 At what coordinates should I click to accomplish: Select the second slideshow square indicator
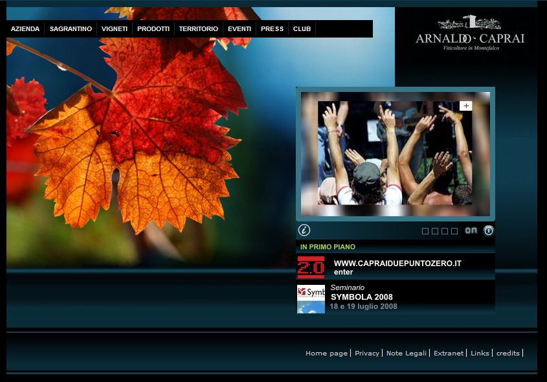pyautogui.click(x=435, y=231)
